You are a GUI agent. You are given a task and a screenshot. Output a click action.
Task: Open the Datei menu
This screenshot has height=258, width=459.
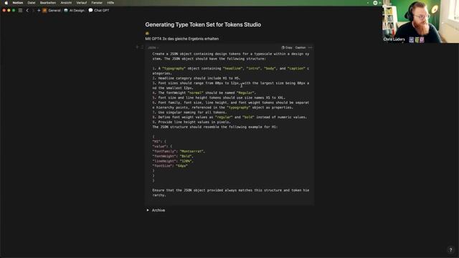pyautogui.click(x=32, y=3)
